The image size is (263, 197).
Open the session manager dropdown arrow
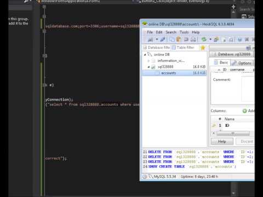[157, 39]
